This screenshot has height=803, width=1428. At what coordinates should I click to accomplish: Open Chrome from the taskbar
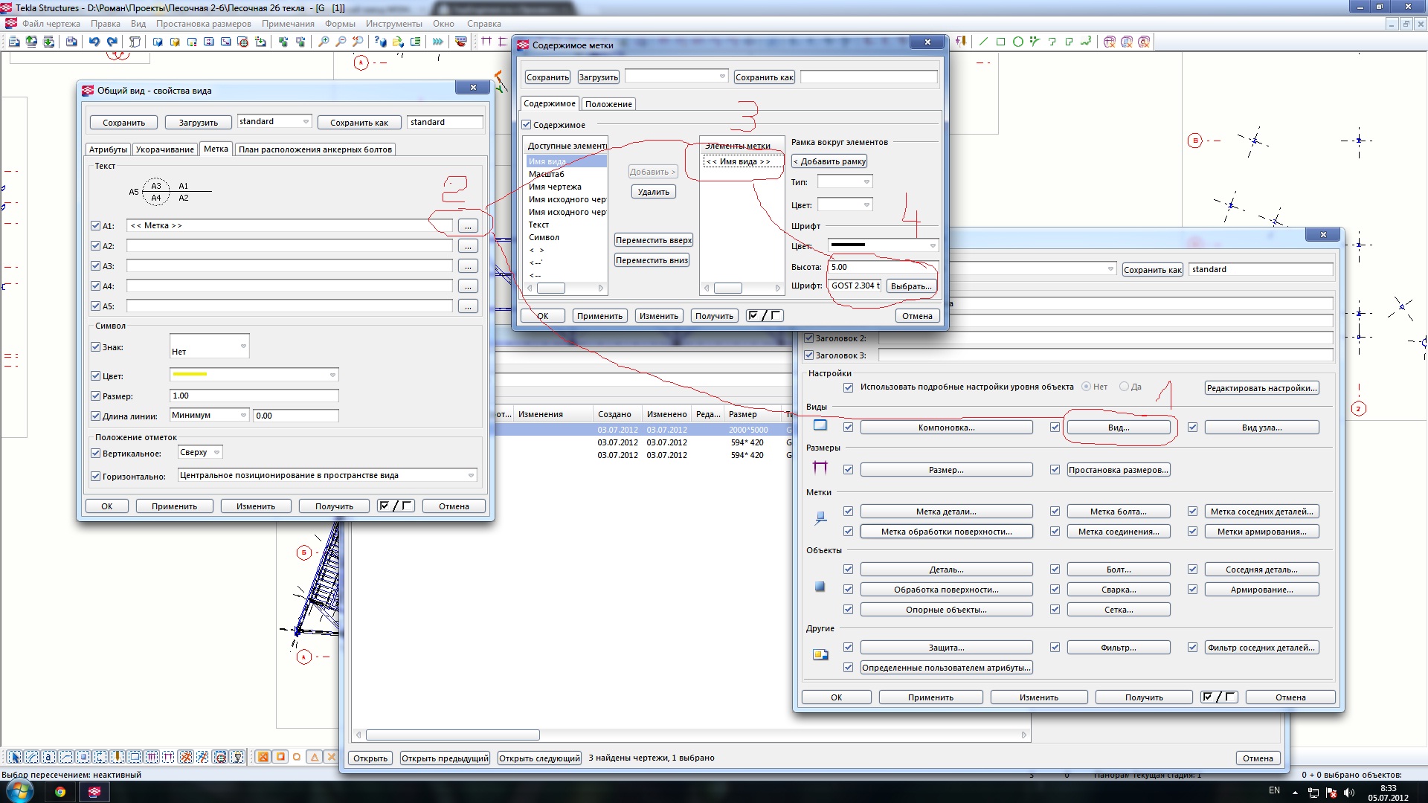coord(60,792)
